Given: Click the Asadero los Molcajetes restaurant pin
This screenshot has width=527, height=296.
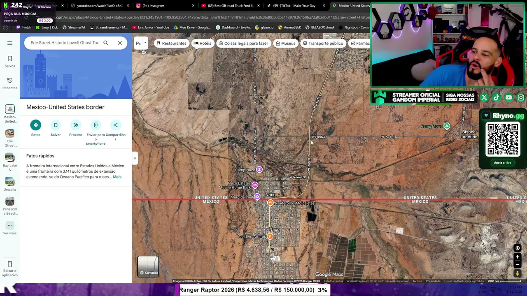Looking at the screenshot, I should [270, 203].
